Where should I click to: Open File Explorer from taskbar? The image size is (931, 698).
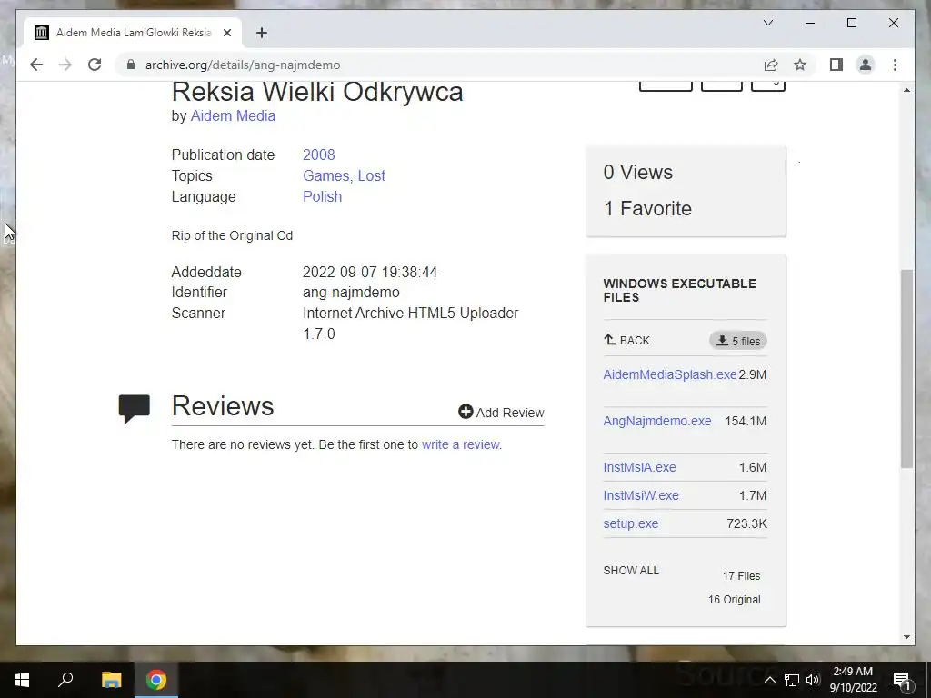tap(111, 680)
